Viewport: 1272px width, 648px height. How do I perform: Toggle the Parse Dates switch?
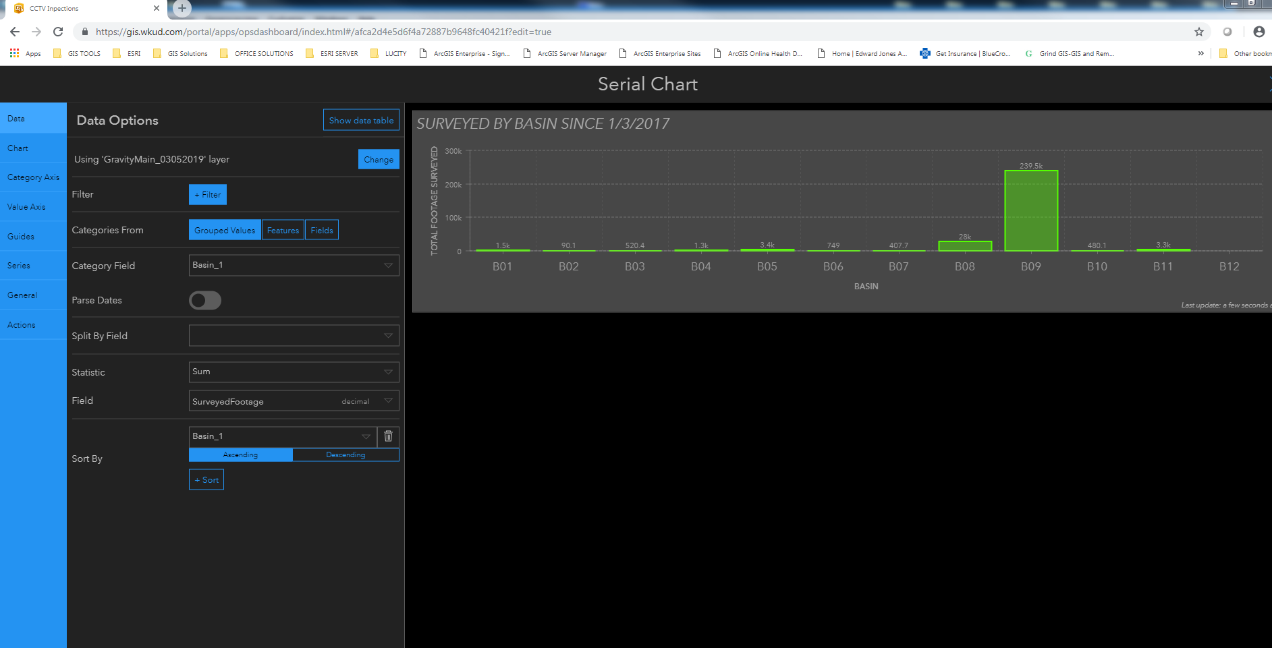point(205,300)
